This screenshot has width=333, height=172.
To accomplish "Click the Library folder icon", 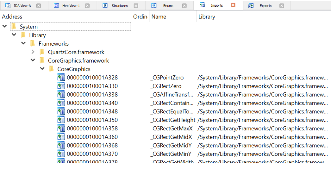I will point(23,35).
